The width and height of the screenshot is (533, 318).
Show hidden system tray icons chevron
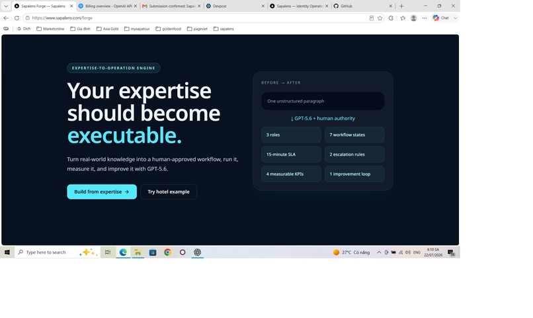point(379,252)
